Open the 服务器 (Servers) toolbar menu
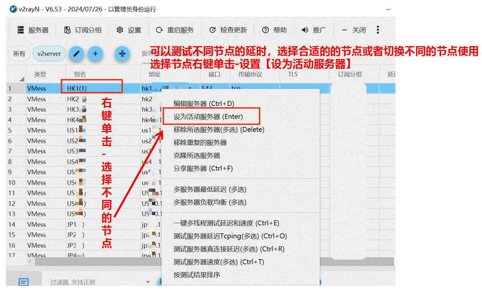 coord(33,30)
